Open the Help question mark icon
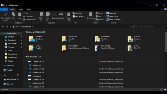Viewport: 167px width, 94px height. [x=165, y=9]
